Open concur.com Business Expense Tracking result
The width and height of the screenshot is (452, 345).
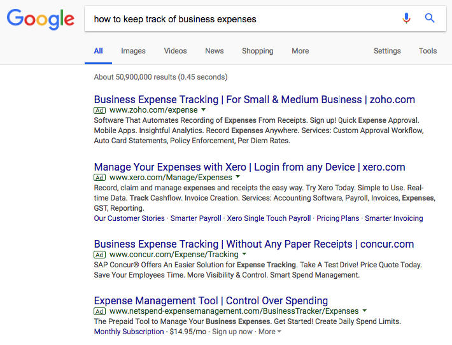pyautogui.click(x=253, y=244)
